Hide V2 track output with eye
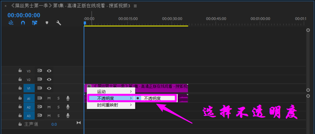This screenshot has height=134, width=315. [49, 80]
